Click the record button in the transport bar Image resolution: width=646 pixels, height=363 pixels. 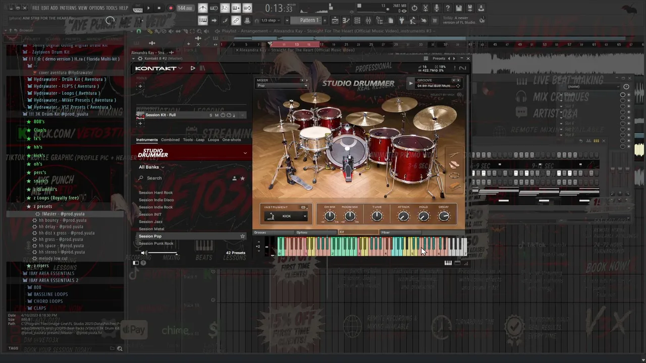pos(171,8)
